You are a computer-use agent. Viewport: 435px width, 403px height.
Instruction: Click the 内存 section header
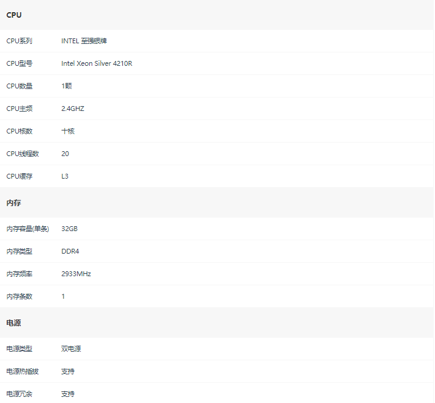click(13, 203)
